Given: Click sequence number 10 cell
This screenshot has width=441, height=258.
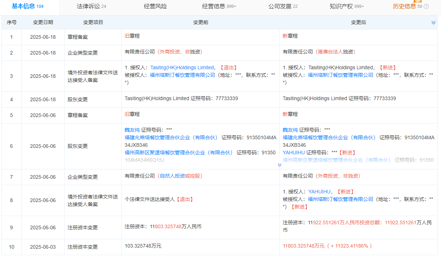Looking at the screenshot, I should click(x=11, y=247).
